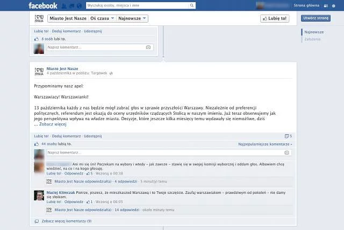Click Lubię to! on the first comment
This screenshot has width=344, height=230.
click(54, 173)
